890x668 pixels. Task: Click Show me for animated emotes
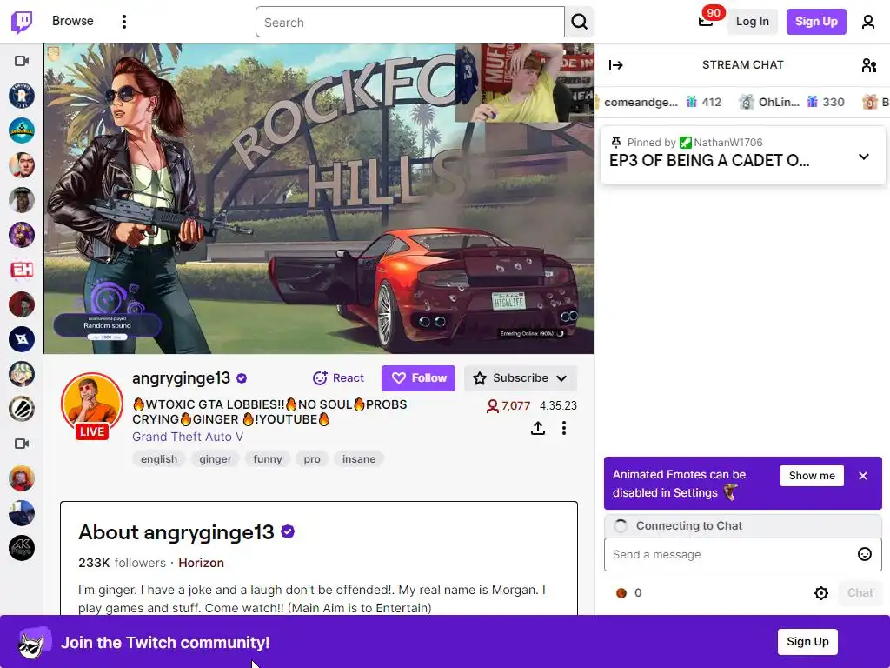point(812,476)
